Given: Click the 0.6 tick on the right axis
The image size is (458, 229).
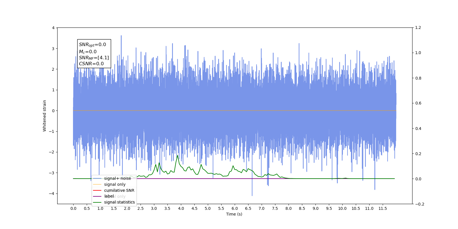Looking at the screenshot, I should (418, 103).
